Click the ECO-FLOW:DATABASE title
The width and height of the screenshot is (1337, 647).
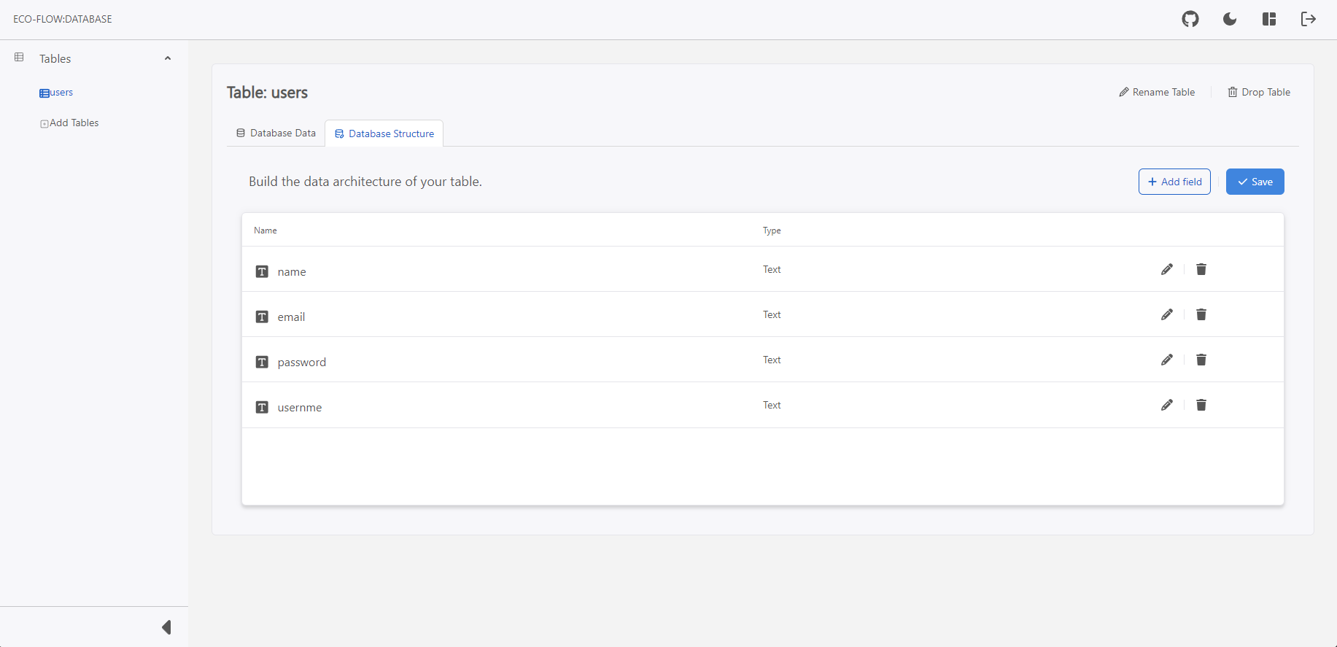coord(63,19)
